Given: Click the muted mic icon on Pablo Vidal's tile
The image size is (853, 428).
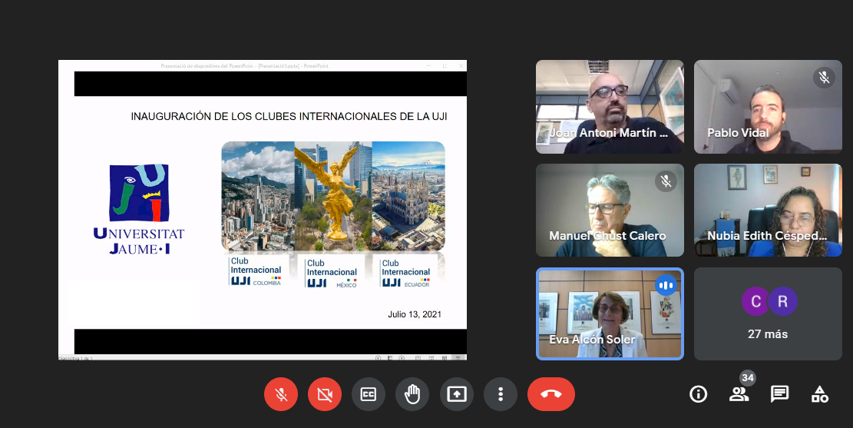Looking at the screenshot, I should tap(824, 78).
